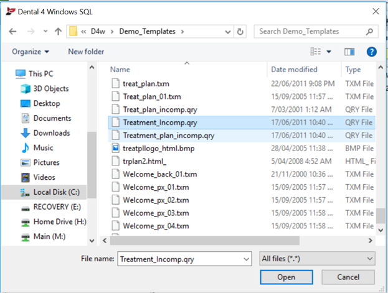Click the folder icon in address bar
Image resolution: width=388 pixels, height=293 pixels.
click(x=73, y=31)
